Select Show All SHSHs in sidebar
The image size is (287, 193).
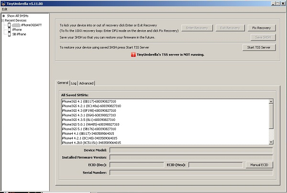[18, 16]
